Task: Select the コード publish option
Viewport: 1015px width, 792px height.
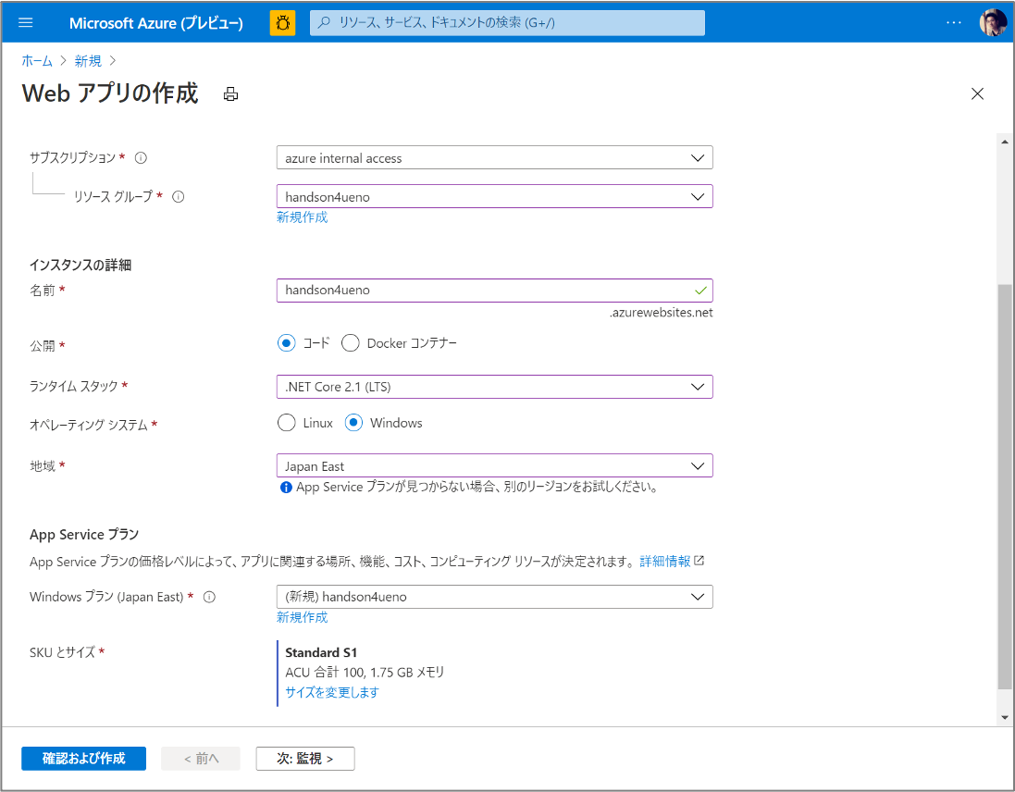Action: [x=286, y=343]
